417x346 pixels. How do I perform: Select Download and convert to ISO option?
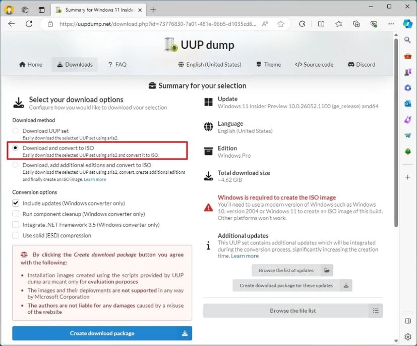tap(16, 147)
